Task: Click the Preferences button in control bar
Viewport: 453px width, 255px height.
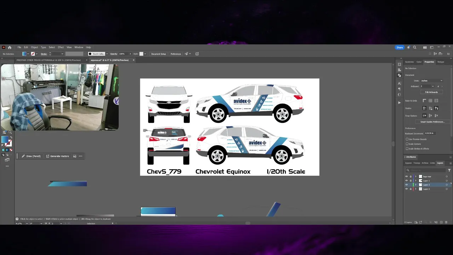Action: (x=176, y=54)
